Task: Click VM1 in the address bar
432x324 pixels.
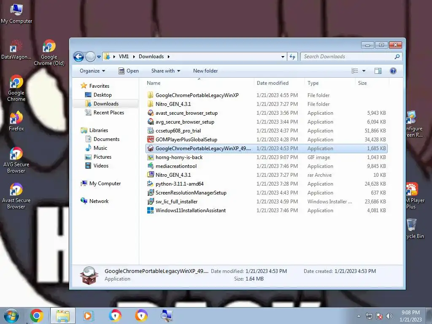Action: [124, 57]
